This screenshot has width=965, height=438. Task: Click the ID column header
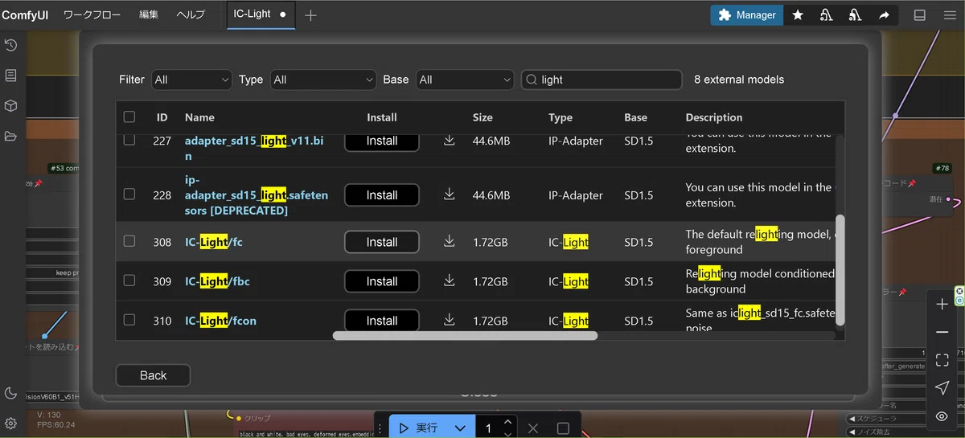pos(162,117)
